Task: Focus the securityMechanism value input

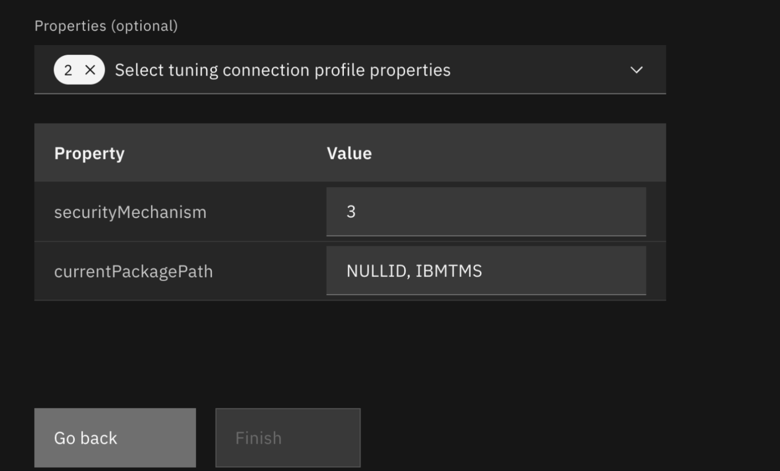Action: tap(486, 212)
